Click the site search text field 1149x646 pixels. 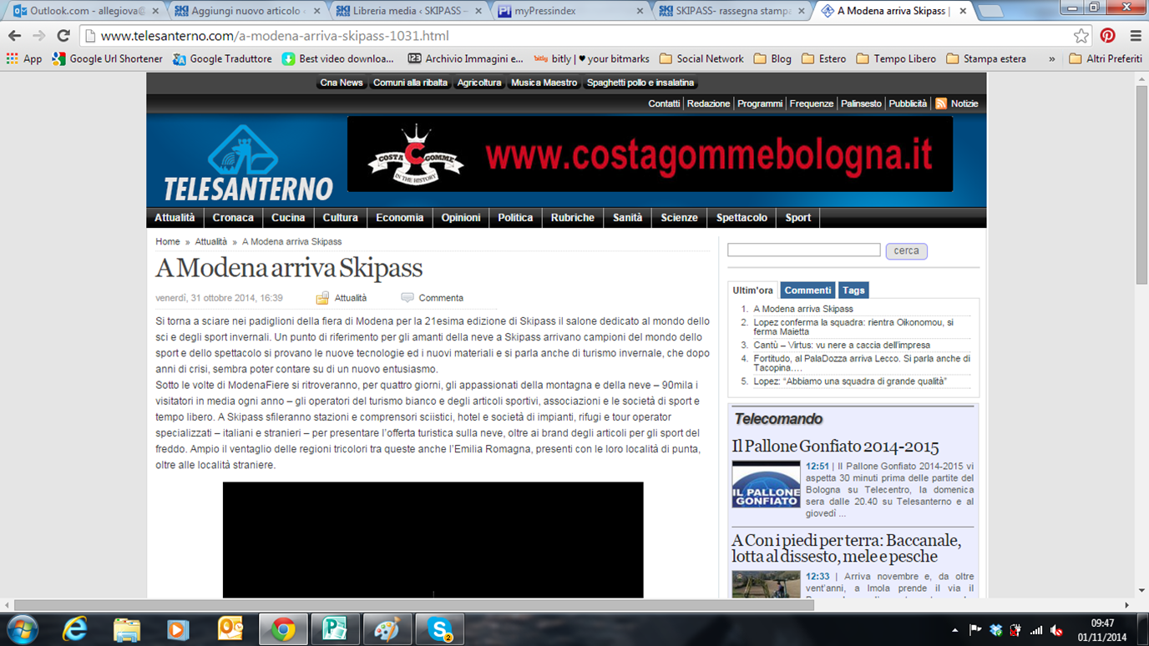pyautogui.click(x=803, y=250)
